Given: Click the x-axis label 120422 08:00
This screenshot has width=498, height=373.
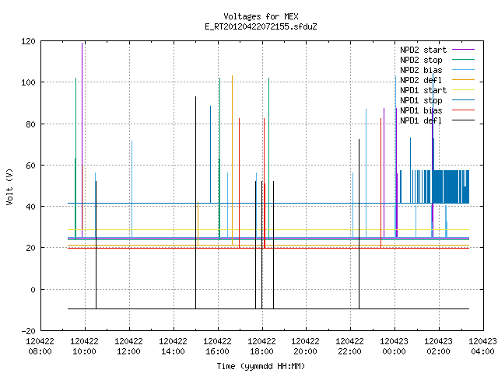Looking at the screenshot, I should coord(40,347).
